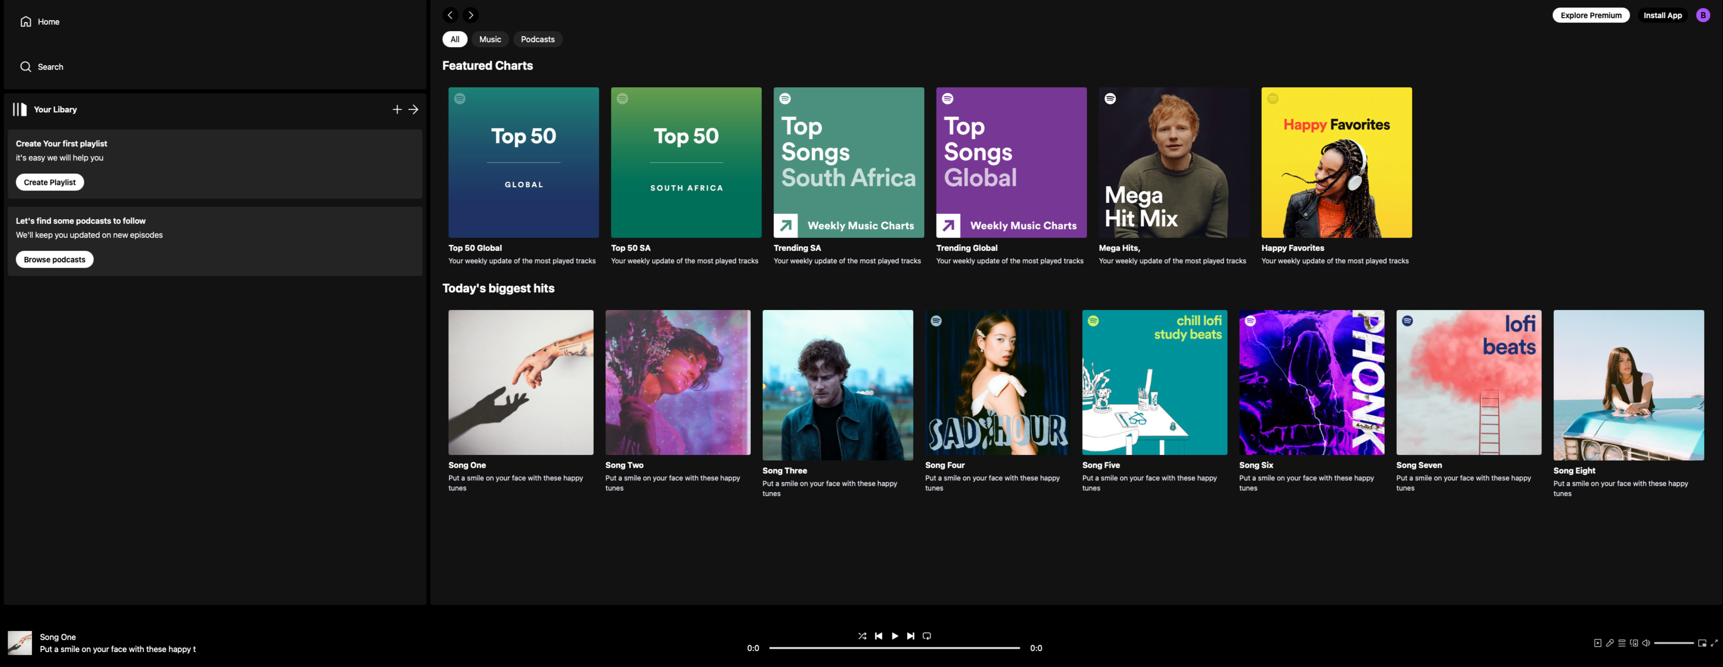
Task: Select the Podcasts filter tab
Action: tap(537, 40)
